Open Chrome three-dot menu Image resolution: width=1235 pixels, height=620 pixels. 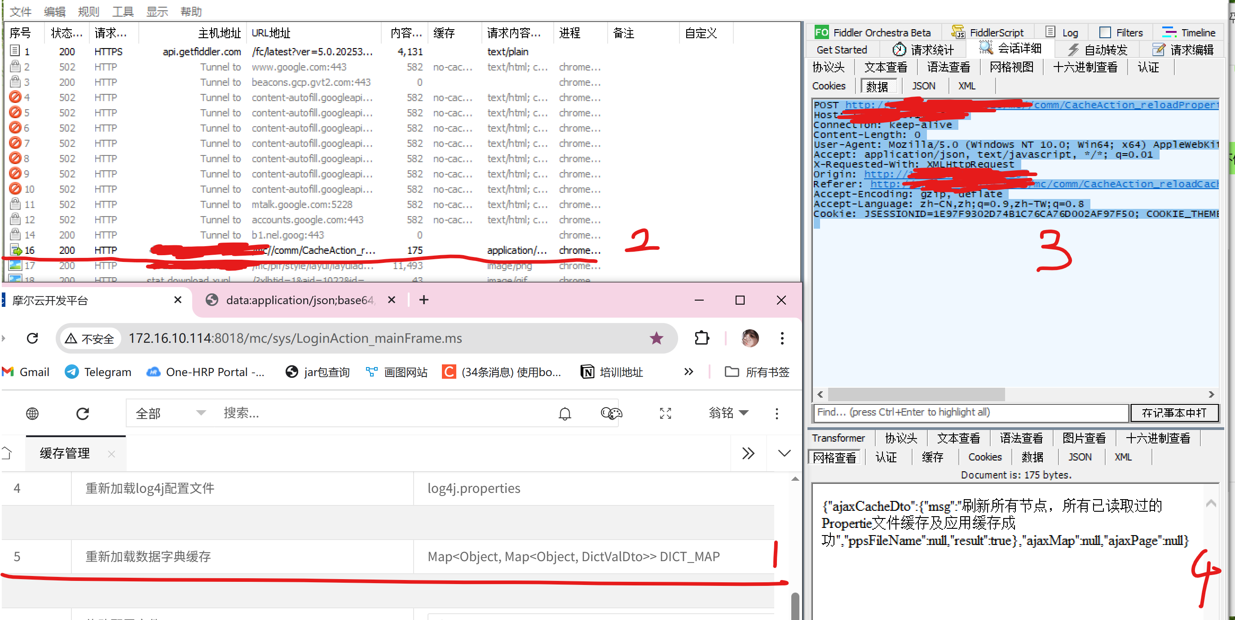click(x=782, y=339)
